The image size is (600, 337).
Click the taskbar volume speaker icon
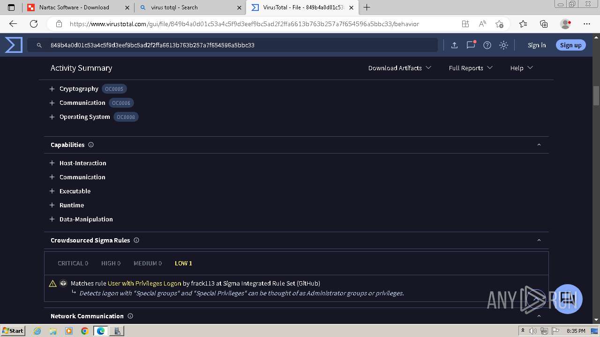[533, 331]
